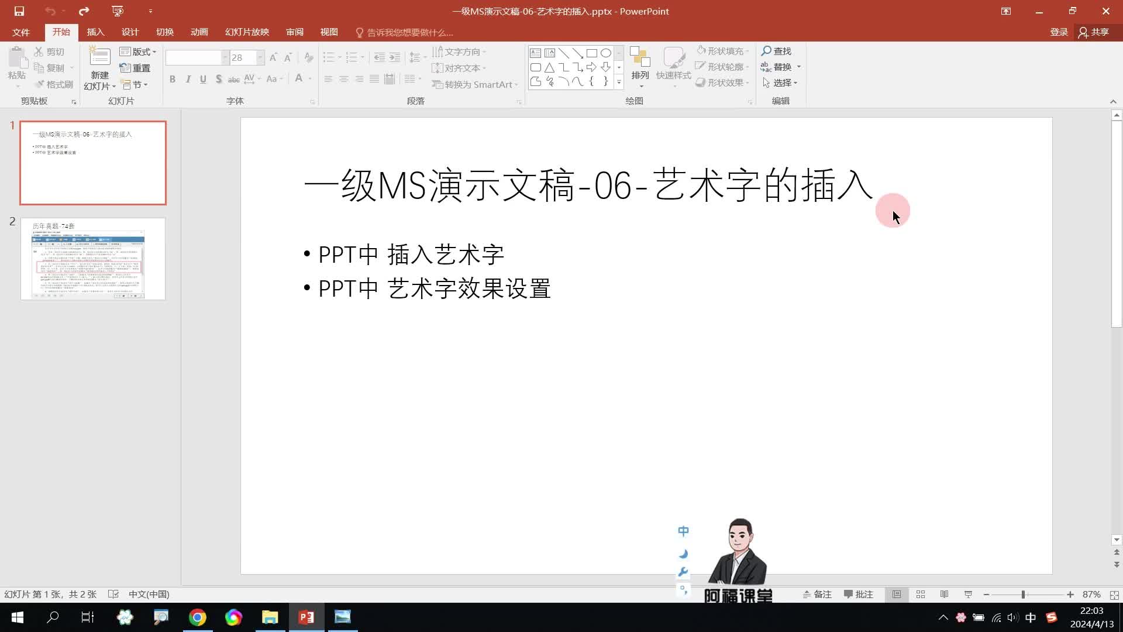
Task: Open the Section (节) dropdown
Action: (134, 84)
